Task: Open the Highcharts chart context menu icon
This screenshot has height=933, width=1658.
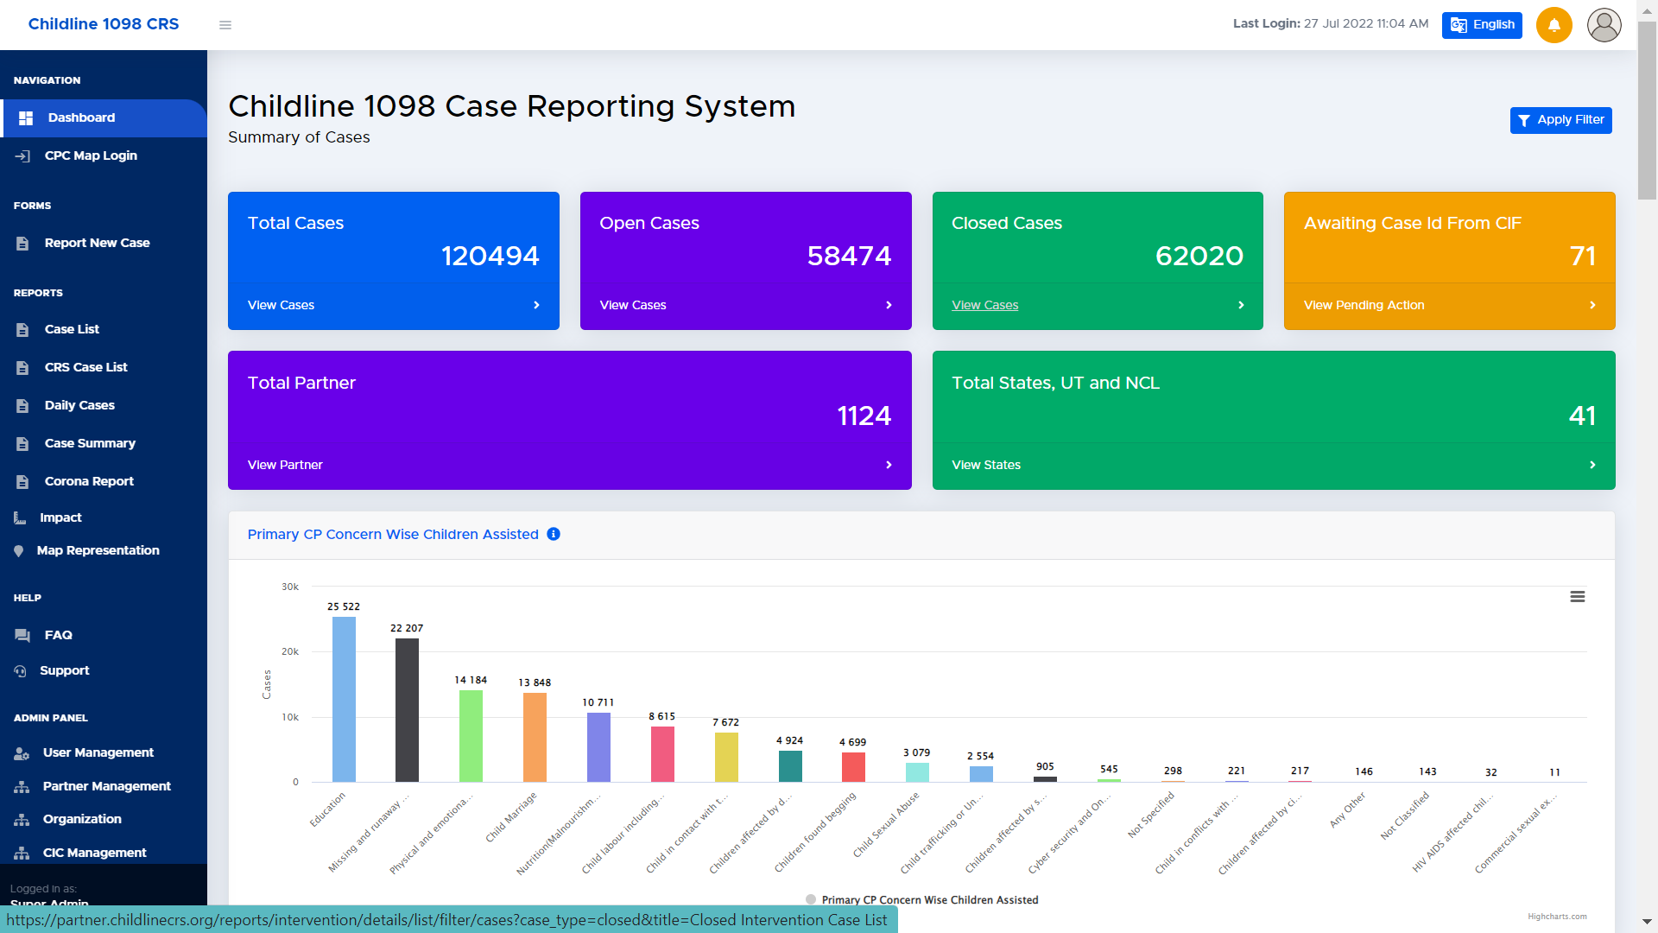Action: 1577,597
